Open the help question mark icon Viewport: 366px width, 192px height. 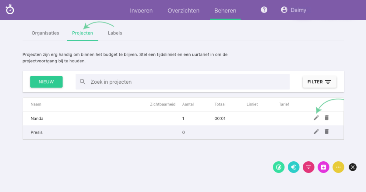tap(264, 10)
